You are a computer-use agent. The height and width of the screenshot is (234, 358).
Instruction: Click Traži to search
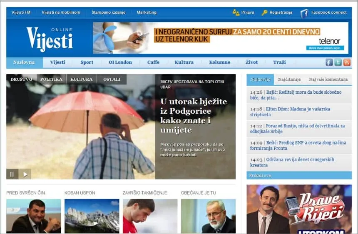[279, 62]
